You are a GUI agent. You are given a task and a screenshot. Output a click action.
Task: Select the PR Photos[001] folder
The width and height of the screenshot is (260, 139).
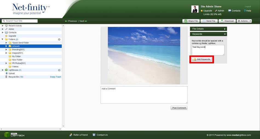[x=19, y=63]
